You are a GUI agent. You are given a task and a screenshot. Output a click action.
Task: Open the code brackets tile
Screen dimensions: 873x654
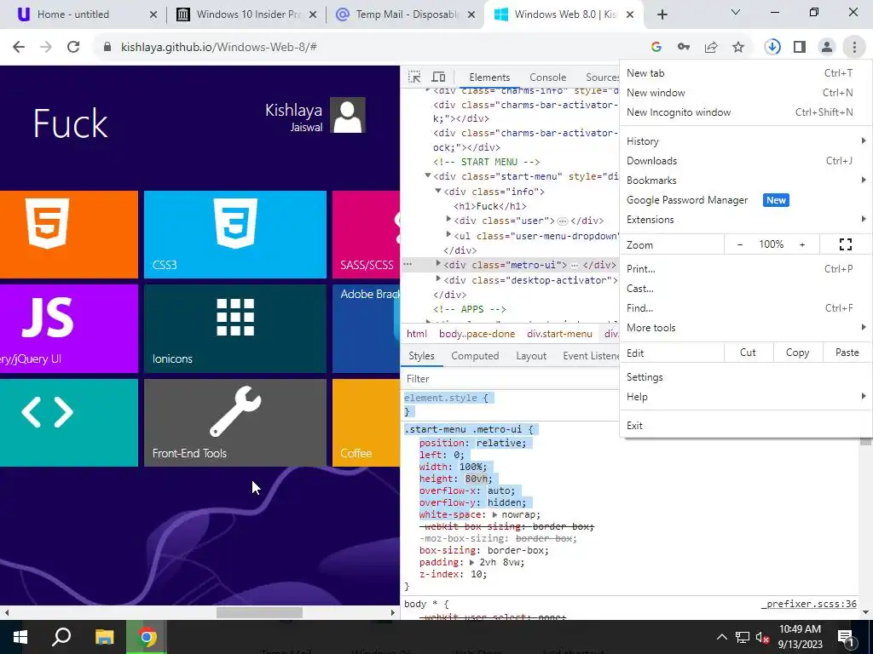click(x=69, y=422)
